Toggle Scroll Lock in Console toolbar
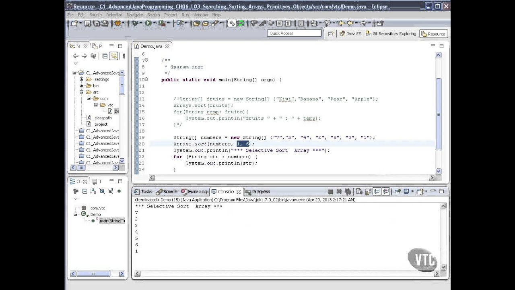Image resolution: width=515 pixels, height=290 pixels. tap(368, 192)
